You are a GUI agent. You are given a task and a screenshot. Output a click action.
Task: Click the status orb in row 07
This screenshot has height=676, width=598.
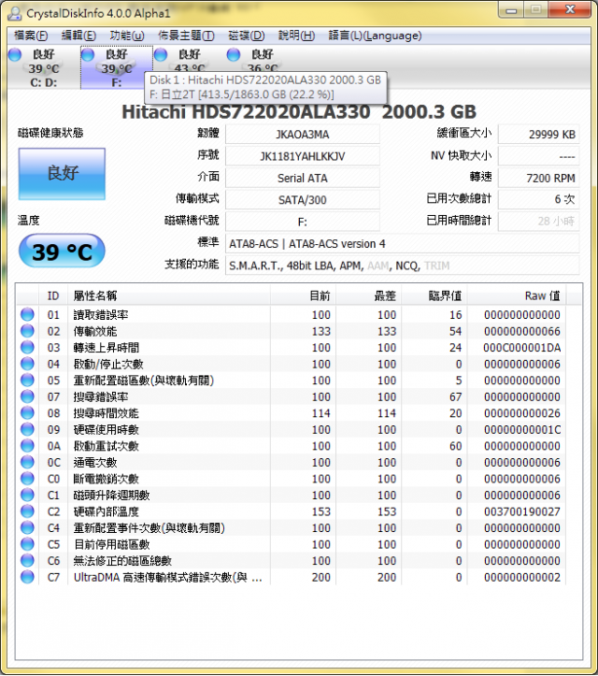click(x=27, y=396)
